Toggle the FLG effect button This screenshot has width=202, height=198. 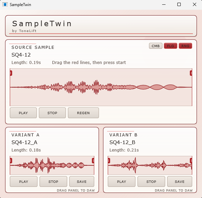point(171,46)
